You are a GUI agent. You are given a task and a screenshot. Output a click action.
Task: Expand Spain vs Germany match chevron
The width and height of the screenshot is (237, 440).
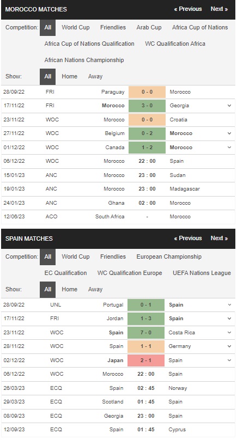(229, 346)
